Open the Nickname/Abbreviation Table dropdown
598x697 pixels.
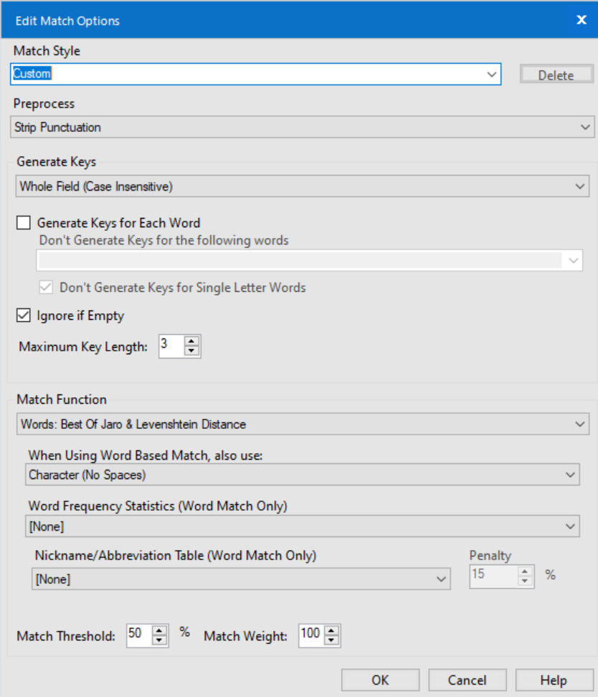tap(442, 578)
